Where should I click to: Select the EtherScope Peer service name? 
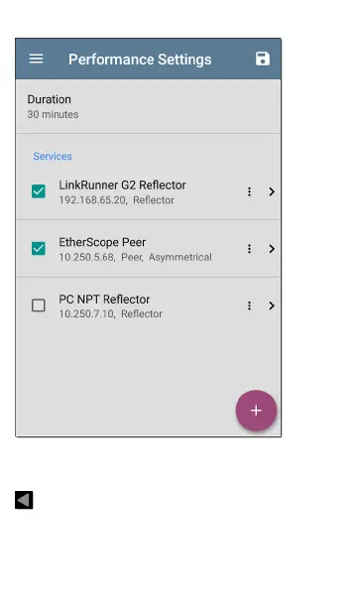[102, 242]
